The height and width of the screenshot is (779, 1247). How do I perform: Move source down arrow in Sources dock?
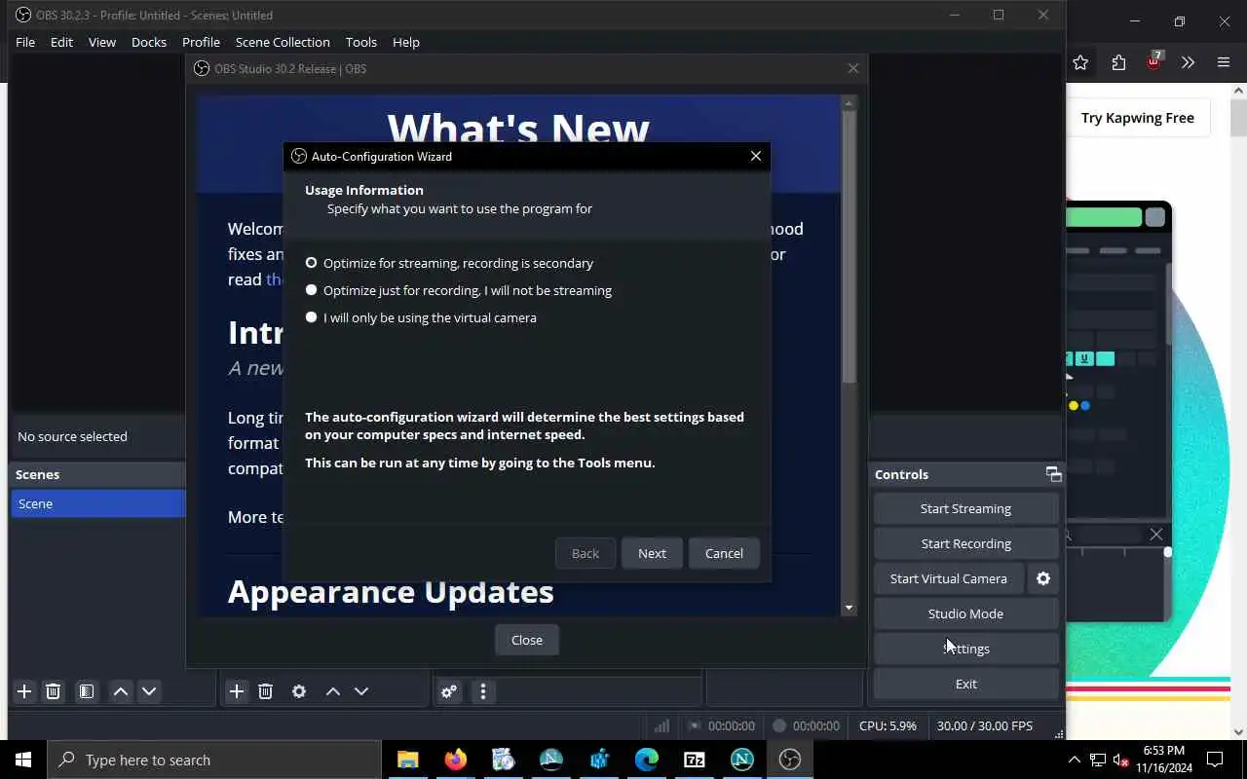coord(361,691)
